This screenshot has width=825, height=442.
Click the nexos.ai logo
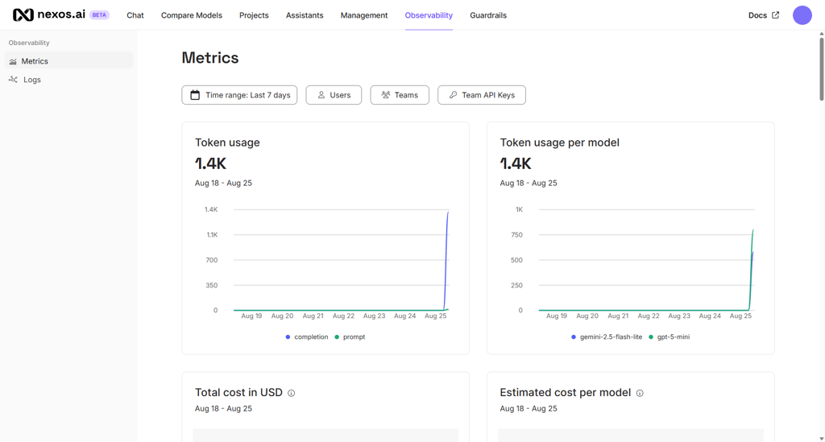click(49, 14)
